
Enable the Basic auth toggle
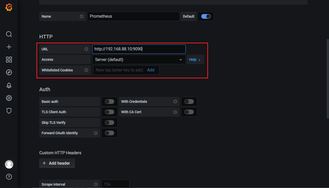[109, 102]
